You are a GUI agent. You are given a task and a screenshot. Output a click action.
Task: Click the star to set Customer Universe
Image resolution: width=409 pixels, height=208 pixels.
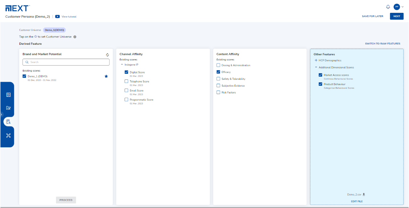[x=106, y=76]
